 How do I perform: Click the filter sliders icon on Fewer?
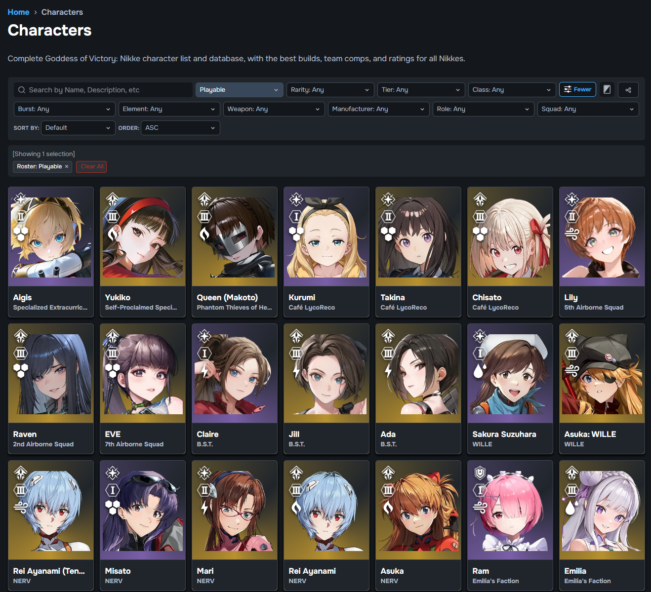coord(568,89)
